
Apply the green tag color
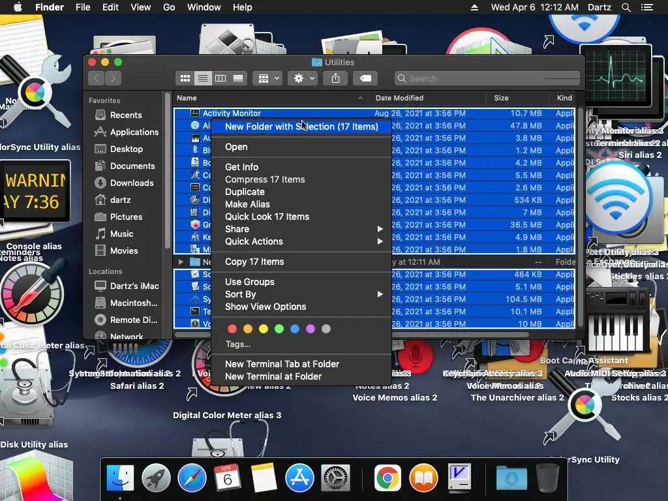pos(279,329)
